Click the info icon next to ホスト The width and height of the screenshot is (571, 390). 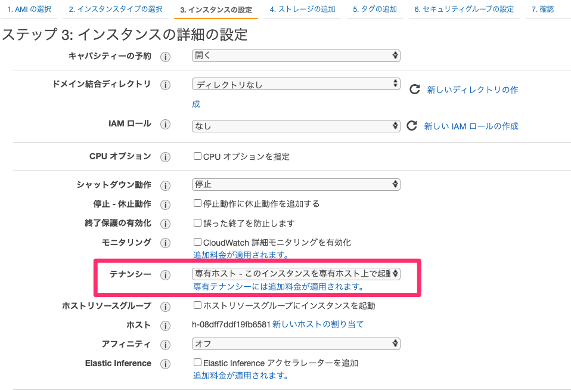(165, 326)
